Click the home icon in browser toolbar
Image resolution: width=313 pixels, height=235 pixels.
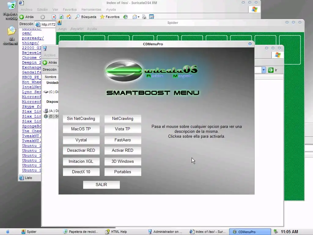click(x=69, y=17)
